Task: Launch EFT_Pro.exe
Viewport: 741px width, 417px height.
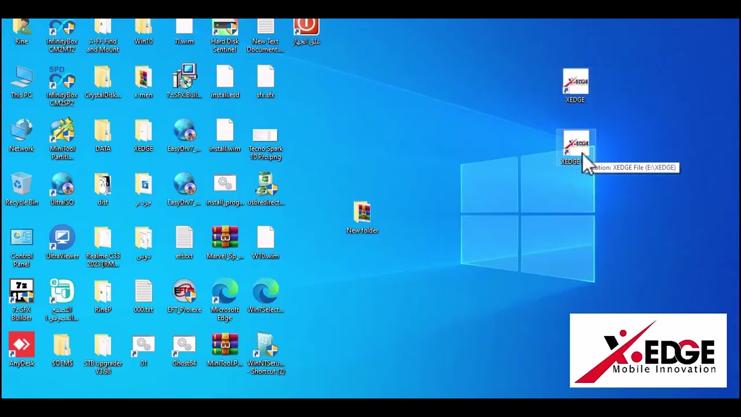Action: click(x=184, y=297)
